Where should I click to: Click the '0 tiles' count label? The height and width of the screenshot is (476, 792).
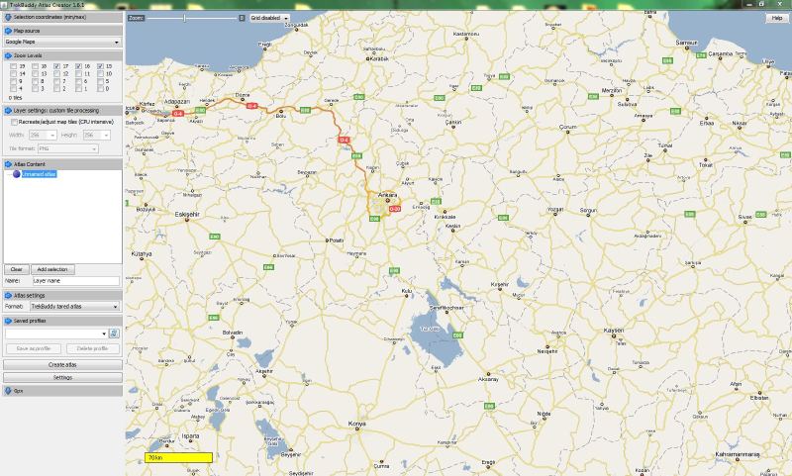pos(15,98)
